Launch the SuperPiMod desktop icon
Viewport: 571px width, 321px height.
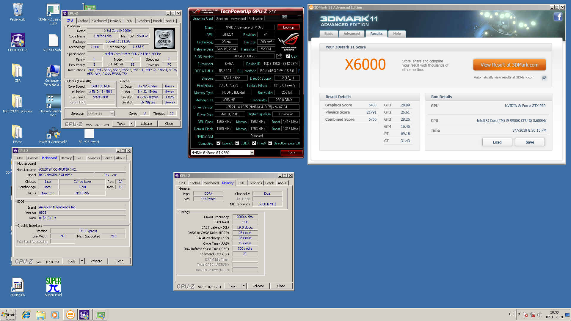point(53,287)
